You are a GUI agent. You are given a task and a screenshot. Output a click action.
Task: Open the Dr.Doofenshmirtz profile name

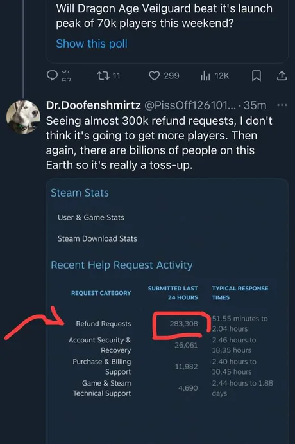click(x=94, y=105)
